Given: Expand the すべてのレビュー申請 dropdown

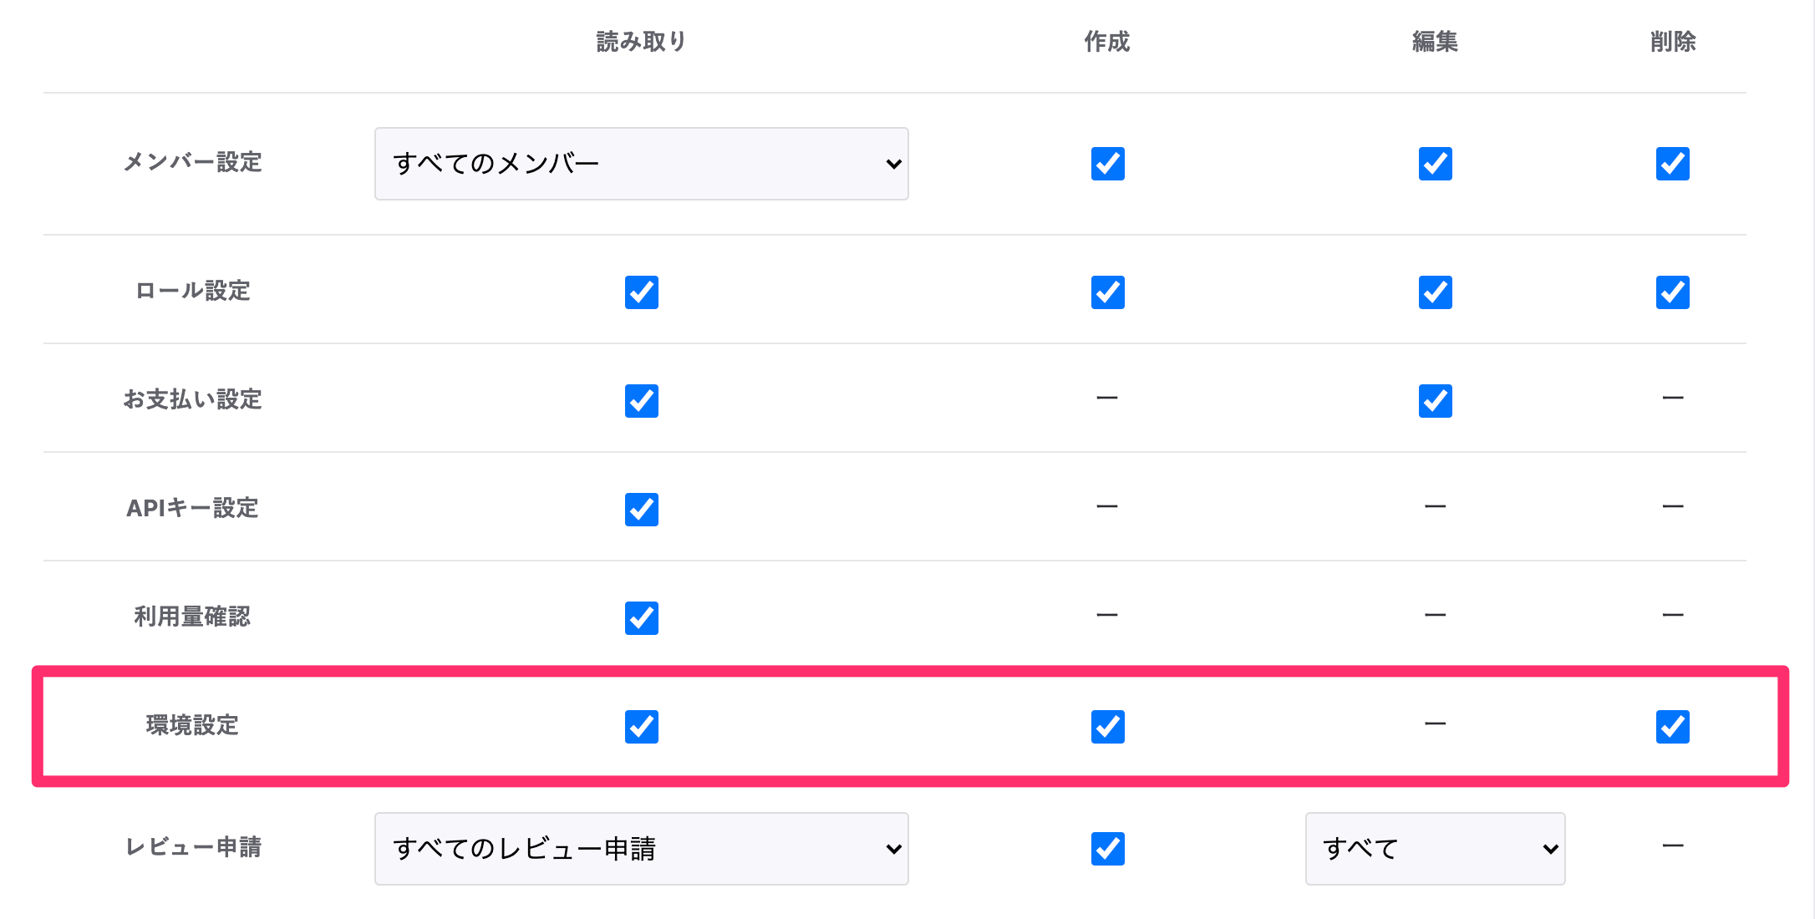Looking at the screenshot, I should point(641,849).
